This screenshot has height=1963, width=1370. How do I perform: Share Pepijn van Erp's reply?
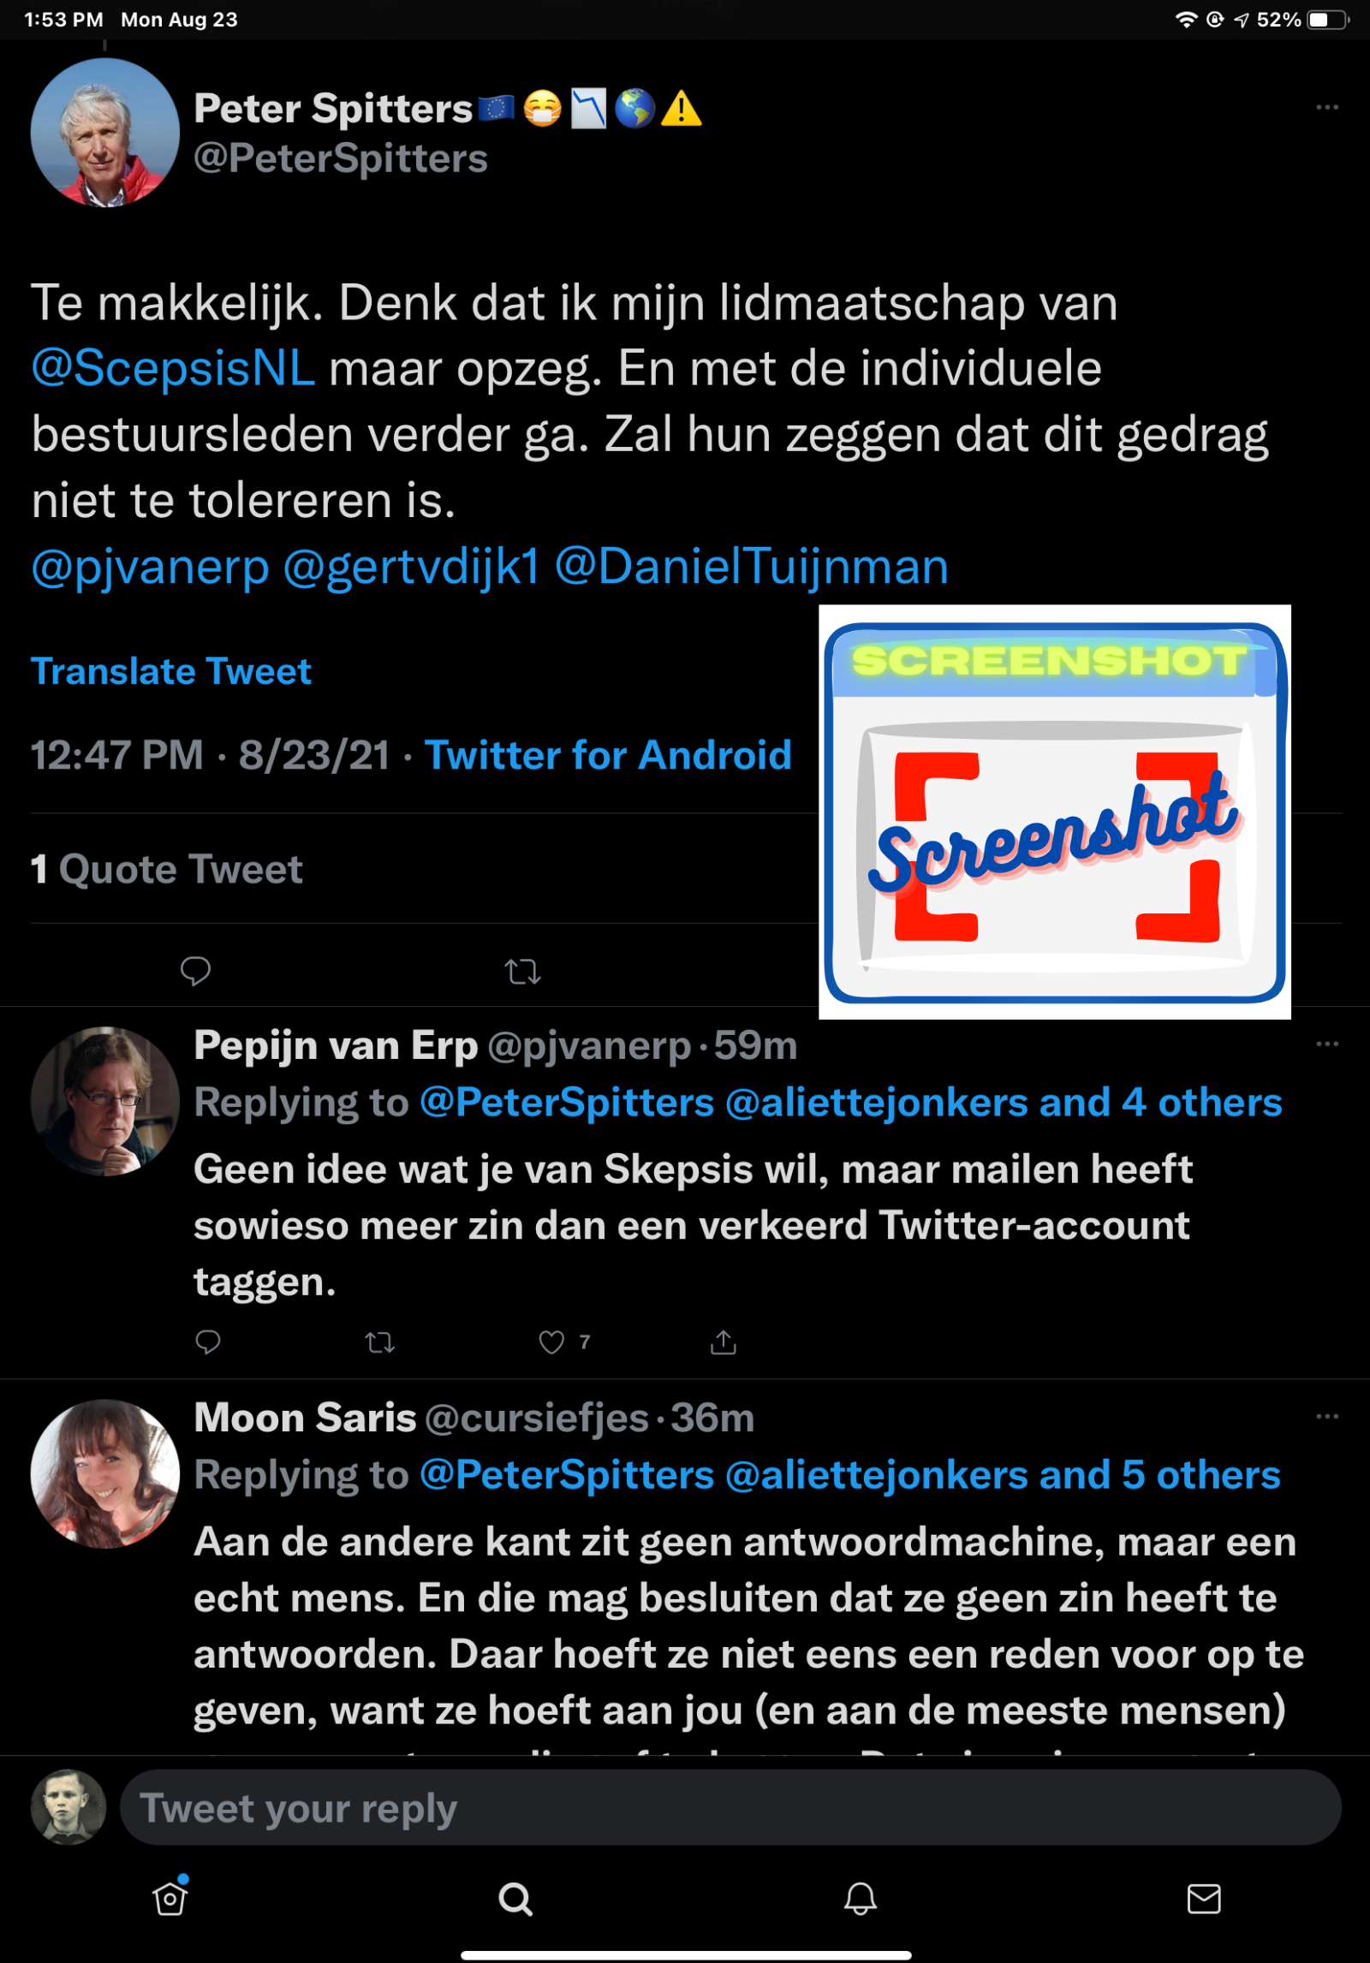pos(723,1342)
